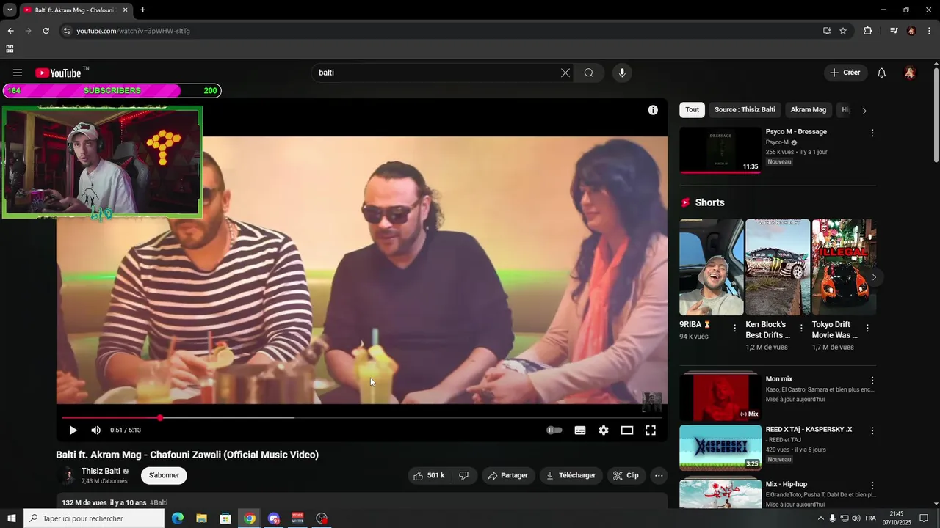Screen dimensions: 940x528
Task: Select the Akram Mag filter chip
Action: 809,110
